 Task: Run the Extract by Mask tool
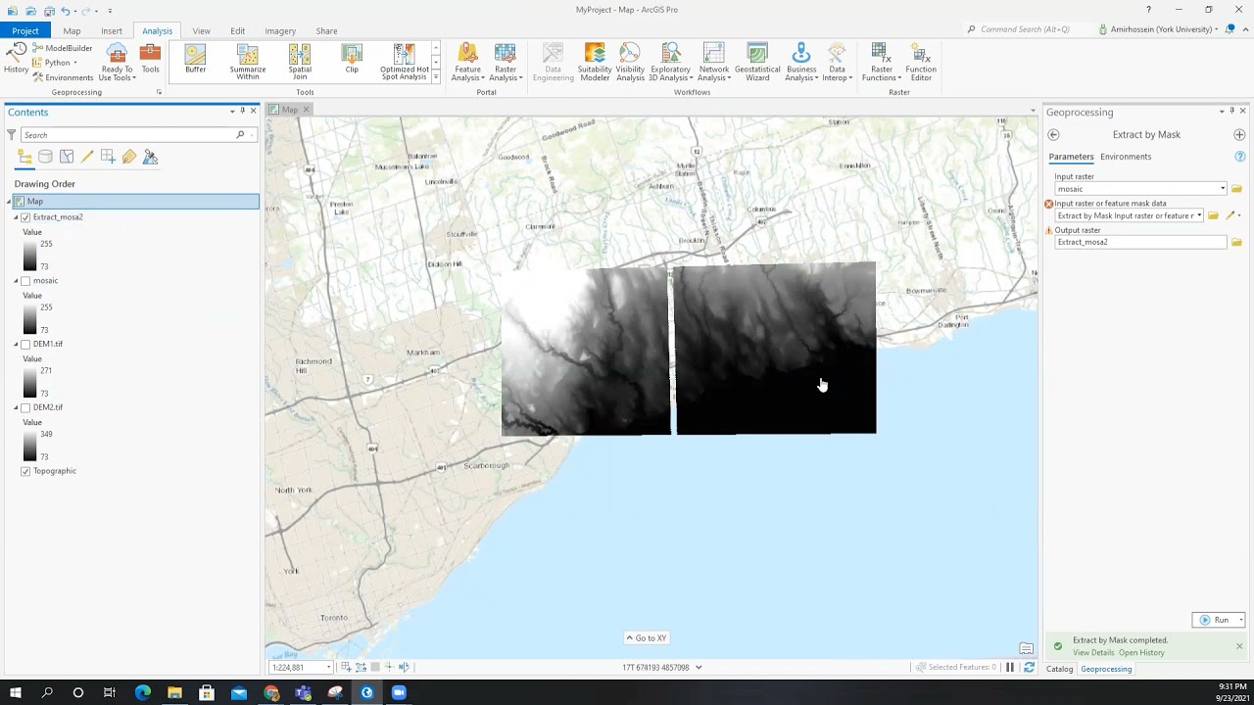click(1215, 620)
